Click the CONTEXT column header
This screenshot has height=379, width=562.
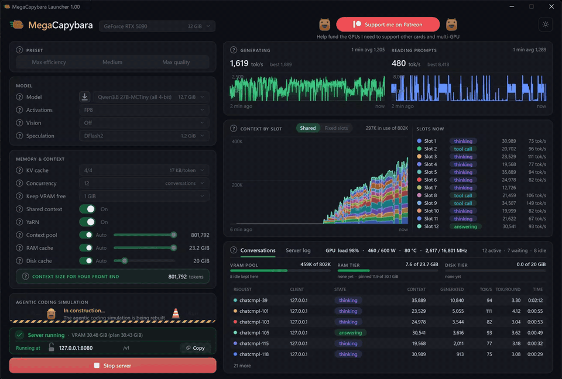coord(416,290)
